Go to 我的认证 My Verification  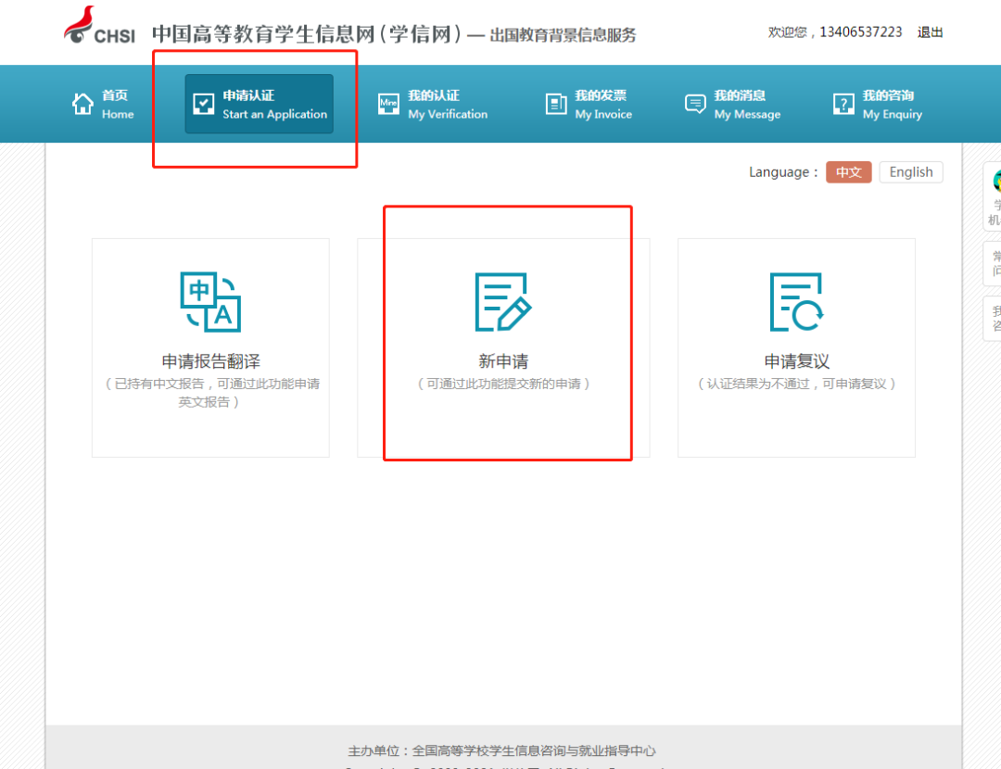[x=432, y=104]
